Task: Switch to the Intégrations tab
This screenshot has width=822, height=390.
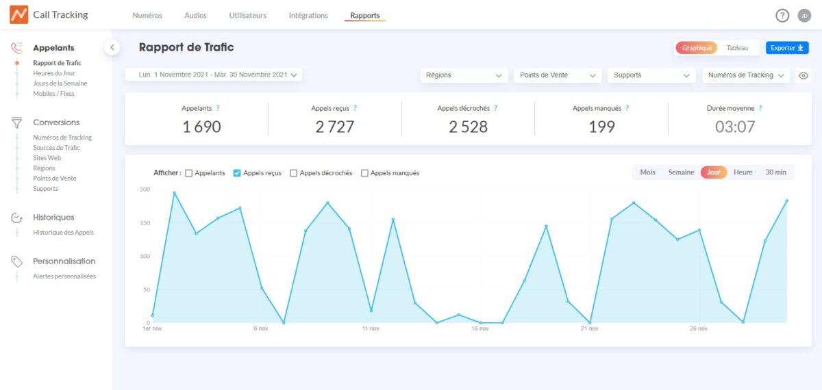Action: [308, 15]
